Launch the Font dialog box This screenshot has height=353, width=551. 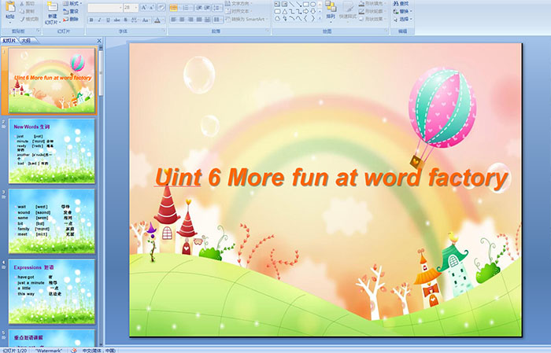click(x=164, y=31)
